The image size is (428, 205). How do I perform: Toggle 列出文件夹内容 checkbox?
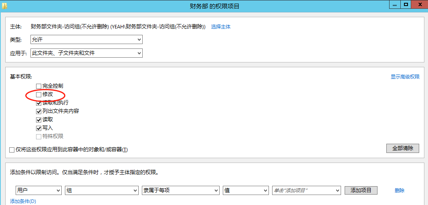click(38, 111)
